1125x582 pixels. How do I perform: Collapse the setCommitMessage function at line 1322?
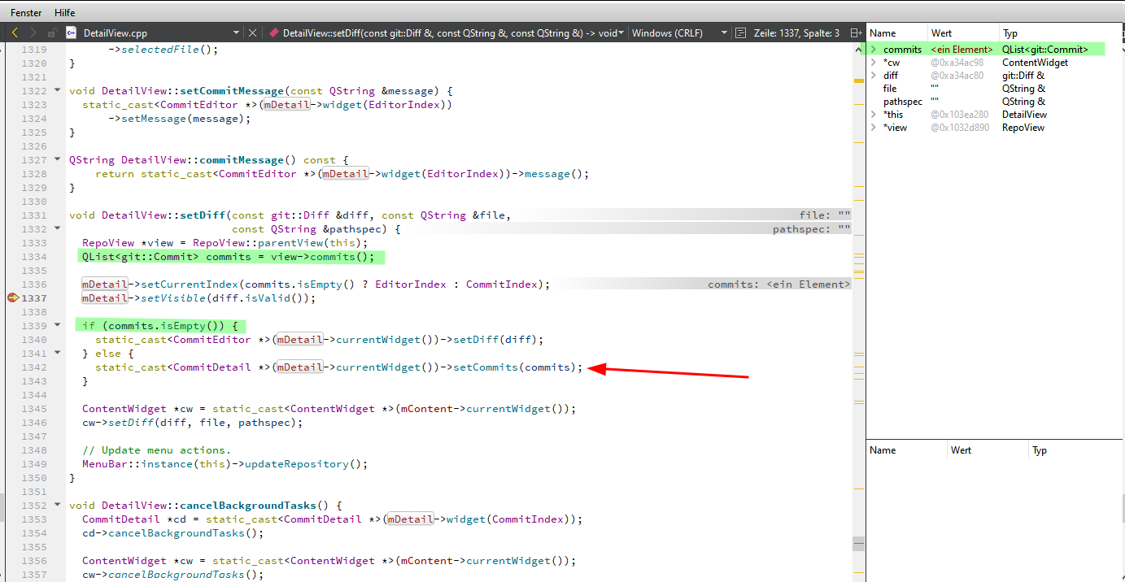tap(57, 90)
